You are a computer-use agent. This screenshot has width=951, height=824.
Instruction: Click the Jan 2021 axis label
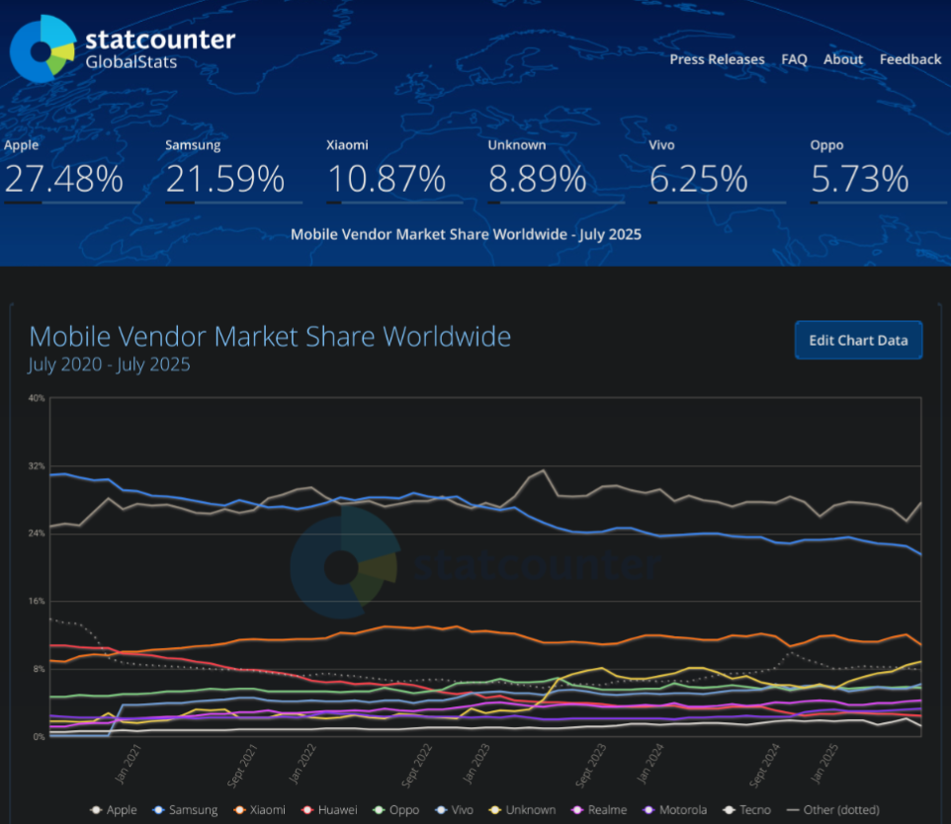click(127, 764)
